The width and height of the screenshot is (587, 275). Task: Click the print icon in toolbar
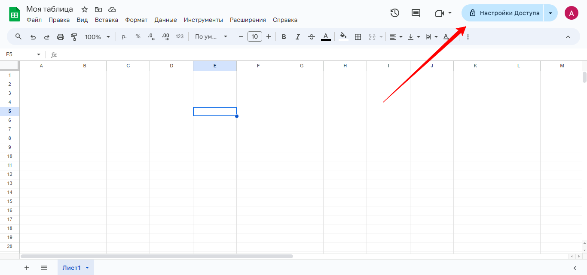[x=61, y=37]
